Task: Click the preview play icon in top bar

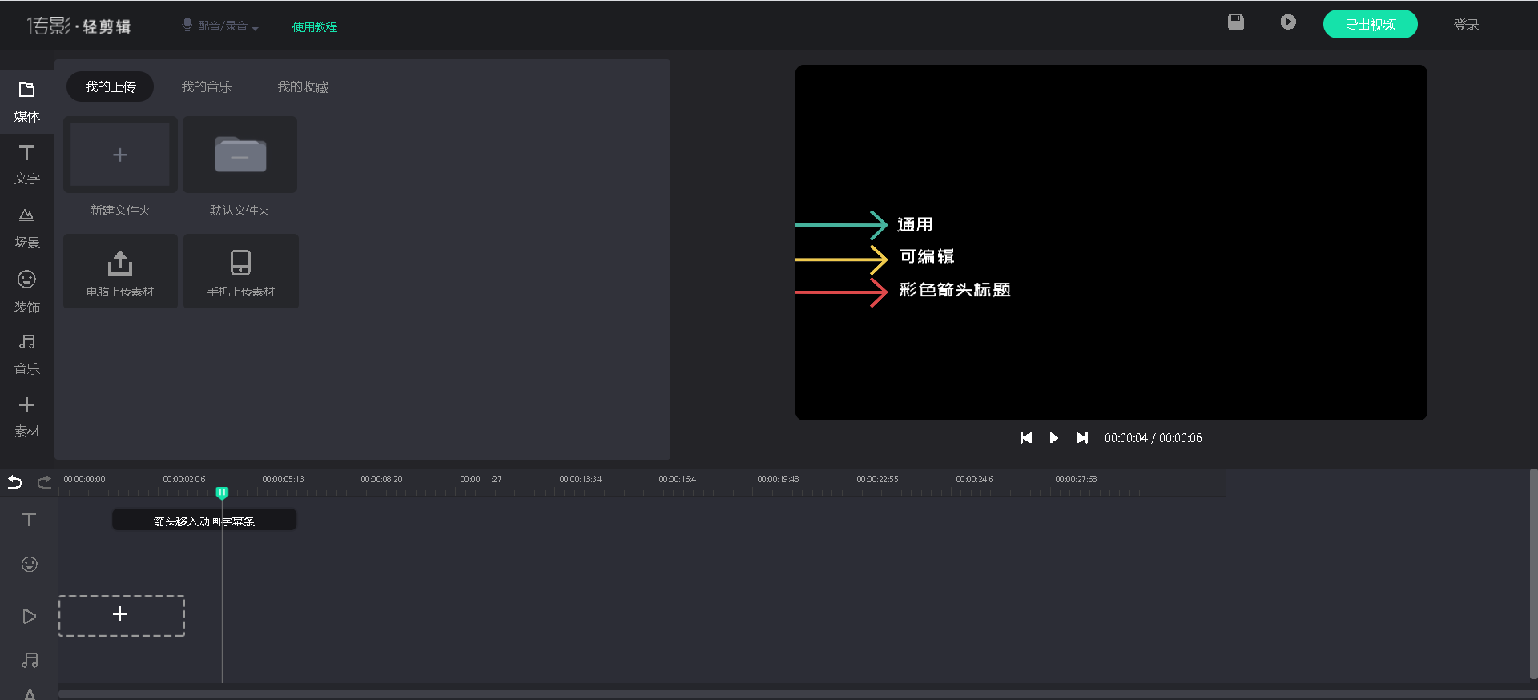Action: pyautogui.click(x=1287, y=22)
